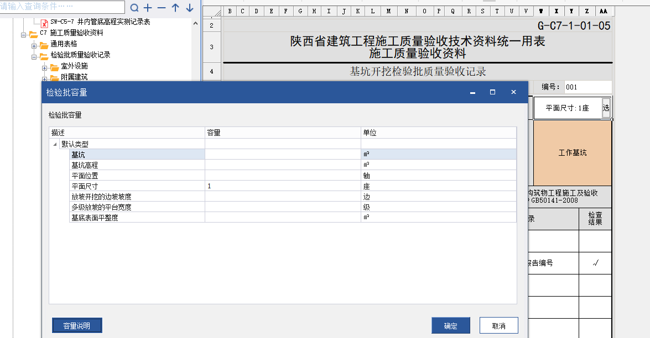Expand the 附属建筑 folder
The width and height of the screenshot is (650, 338).
pyautogui.click(x=44, y=78)
